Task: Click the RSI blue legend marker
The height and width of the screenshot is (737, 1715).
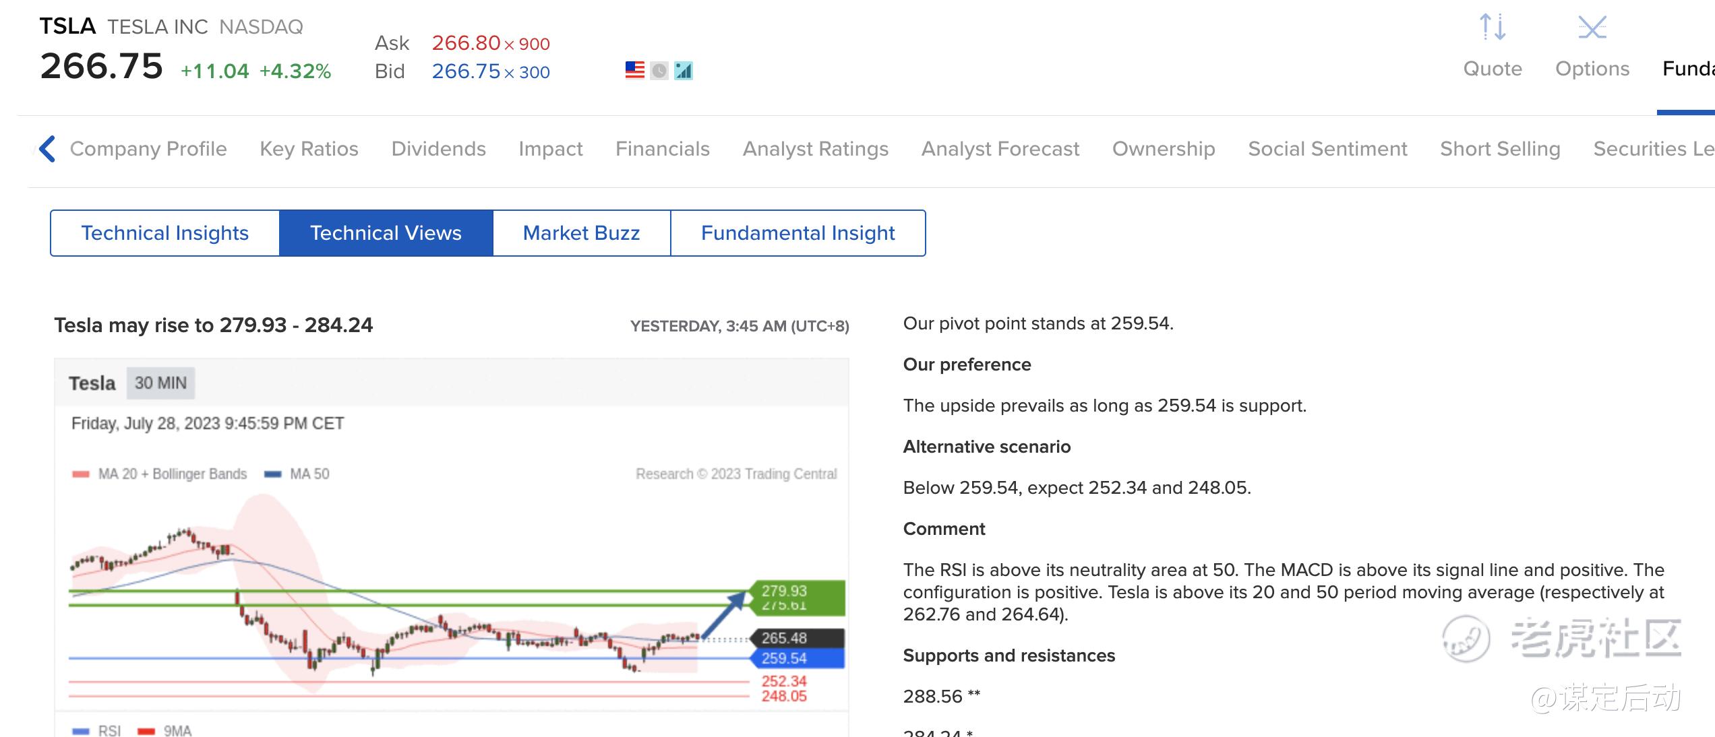Action: [81, 731]
